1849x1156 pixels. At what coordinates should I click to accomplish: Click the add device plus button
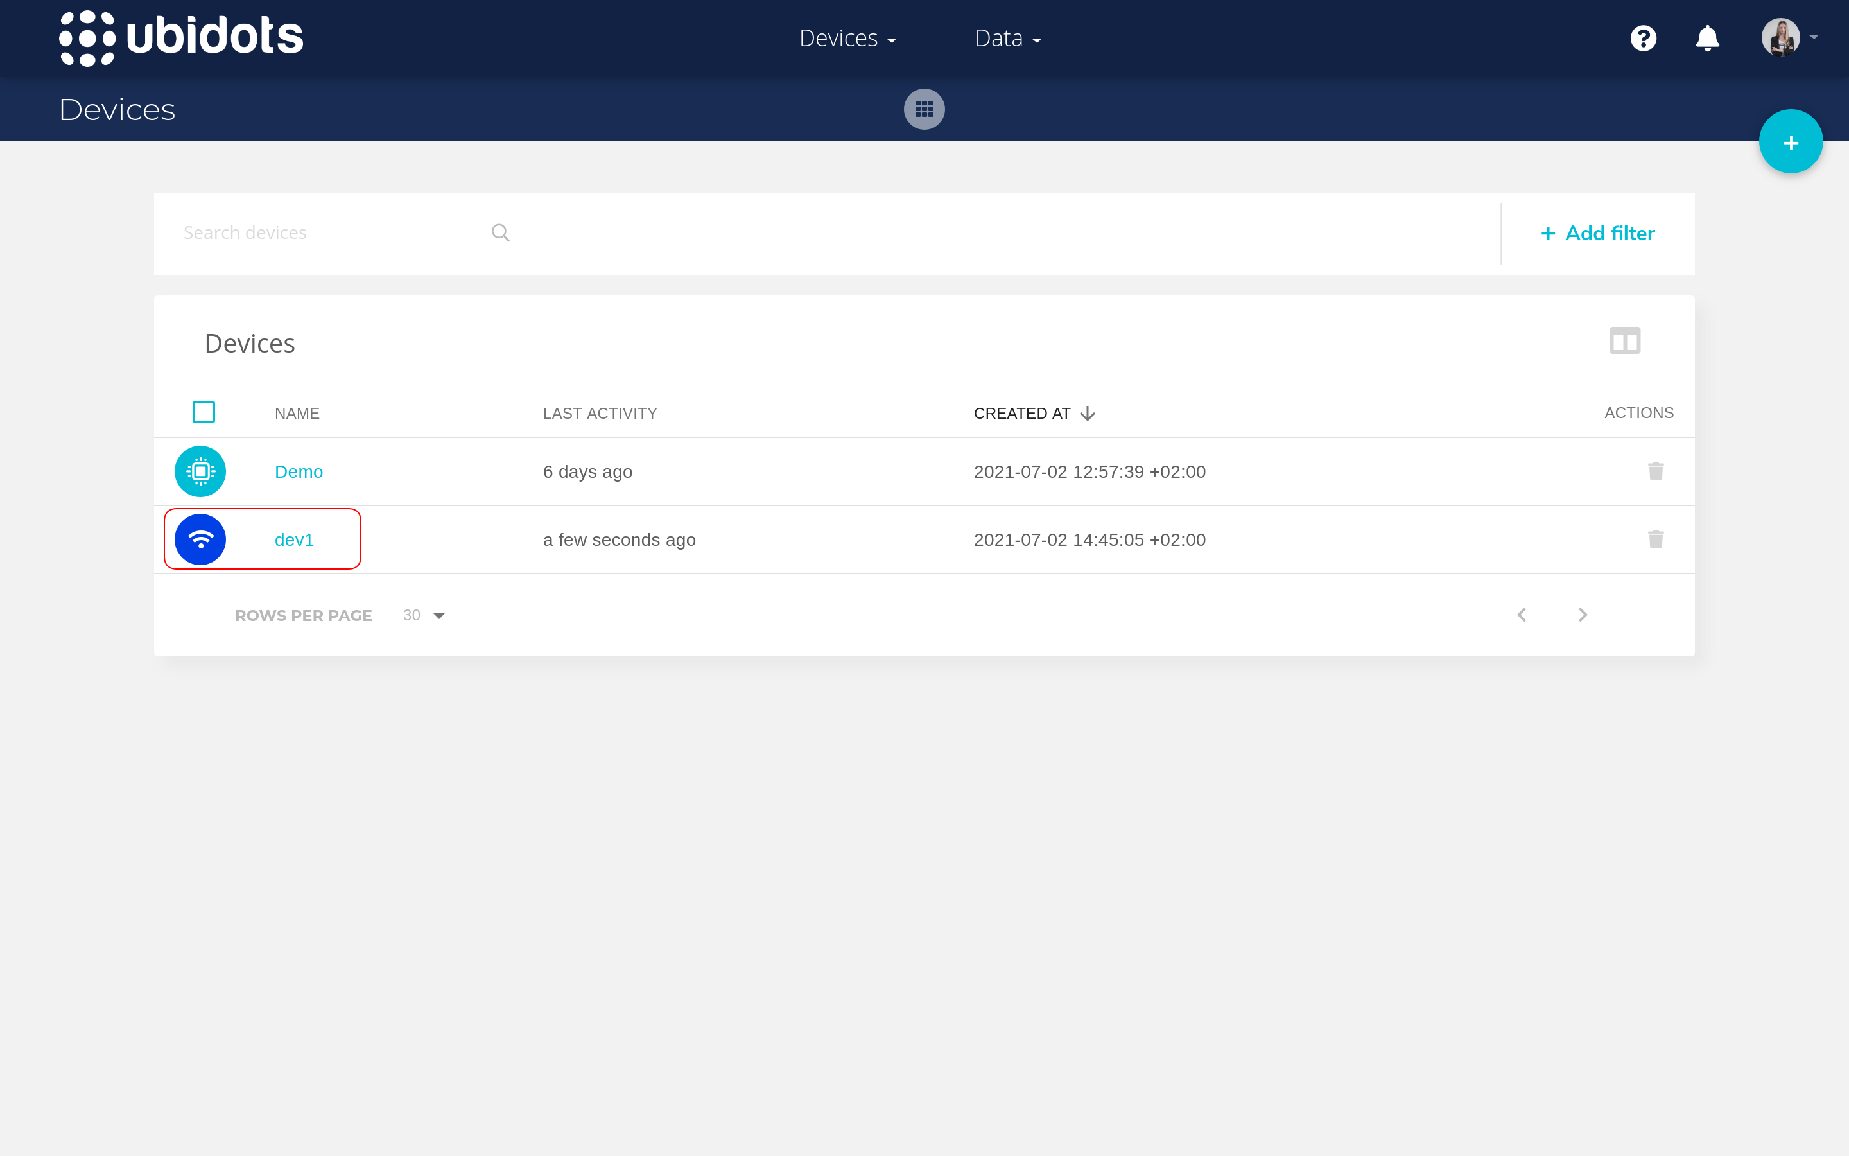[1790, 142]
